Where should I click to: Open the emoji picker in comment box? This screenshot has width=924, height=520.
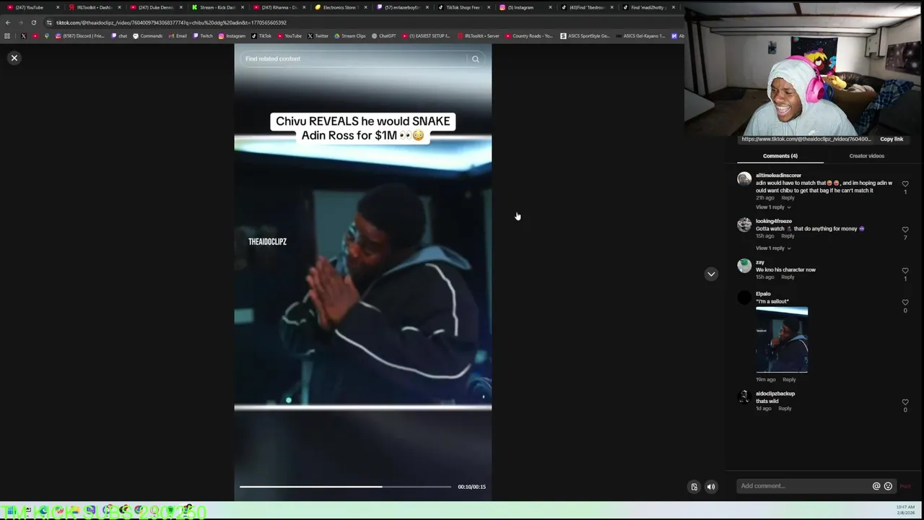point(888,486)
